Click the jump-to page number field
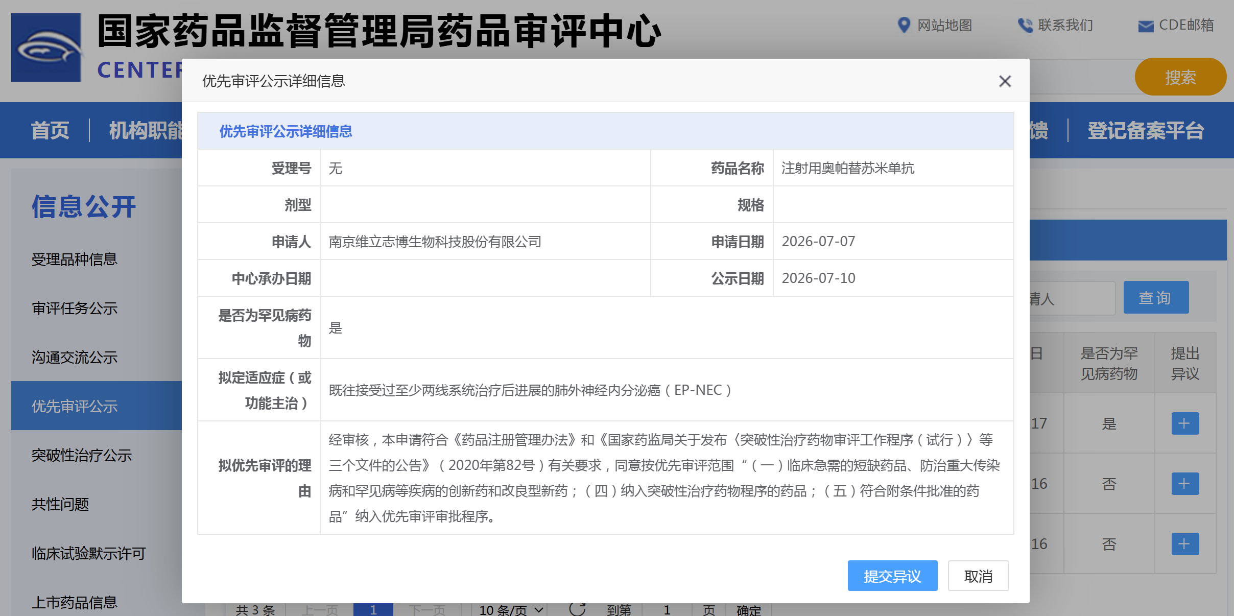This screenshot has height=616, width=1234. (x=667, y=610)
